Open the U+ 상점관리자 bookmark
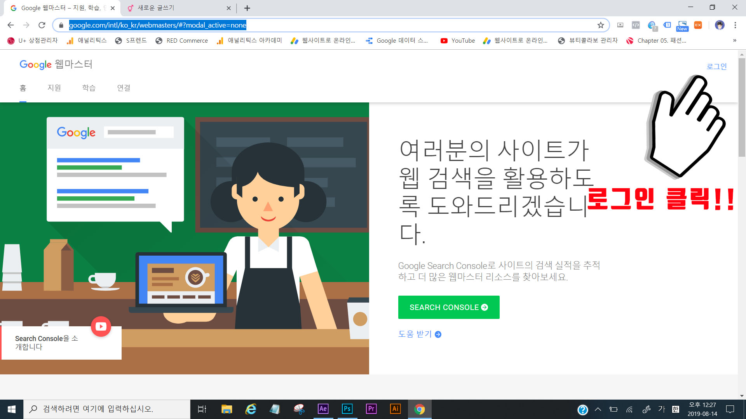Viewport: 746px width, 419px height. click(33, 41)
